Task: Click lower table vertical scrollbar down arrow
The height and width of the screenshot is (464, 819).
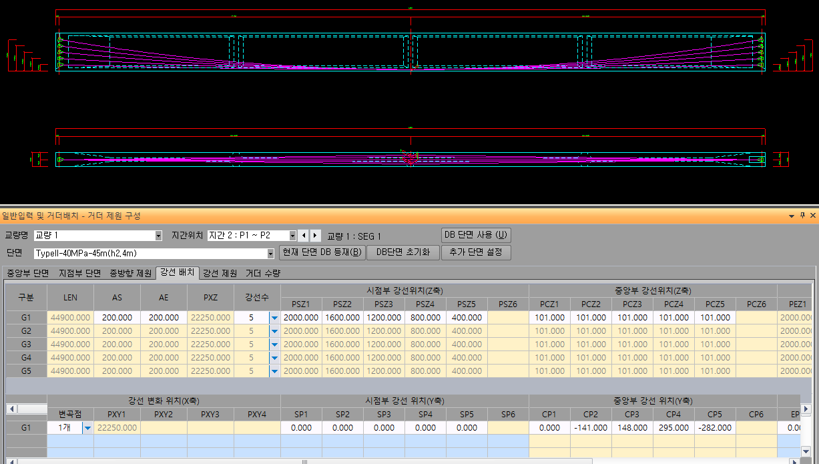Action: coord(807,452)
